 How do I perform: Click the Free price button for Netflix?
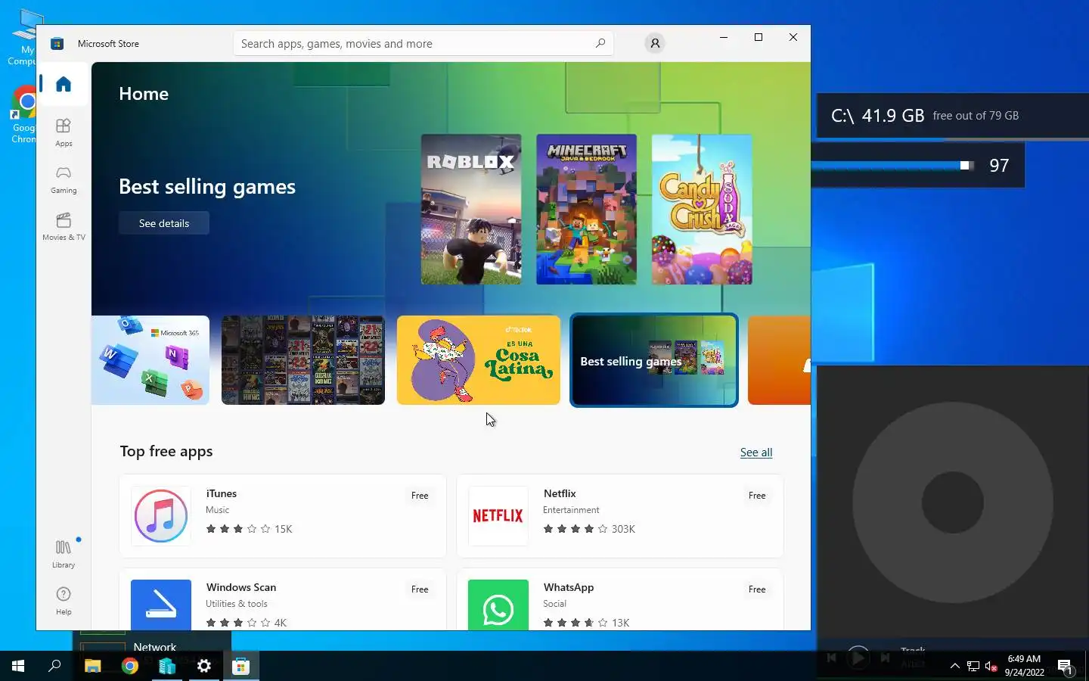pyautogui.click(x=757, y=496)
